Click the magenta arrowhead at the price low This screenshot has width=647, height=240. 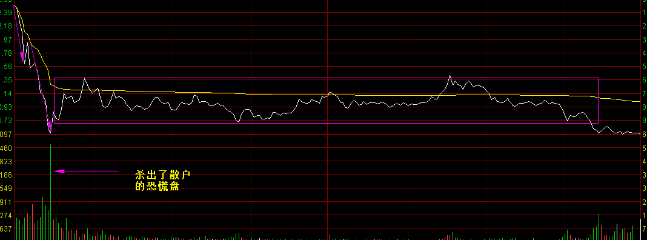tap(49, 127)
